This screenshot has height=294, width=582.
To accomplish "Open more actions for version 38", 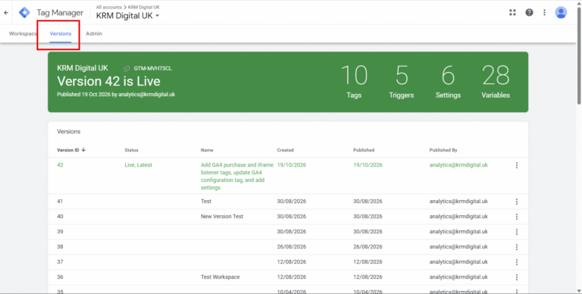I will [517, 247].
